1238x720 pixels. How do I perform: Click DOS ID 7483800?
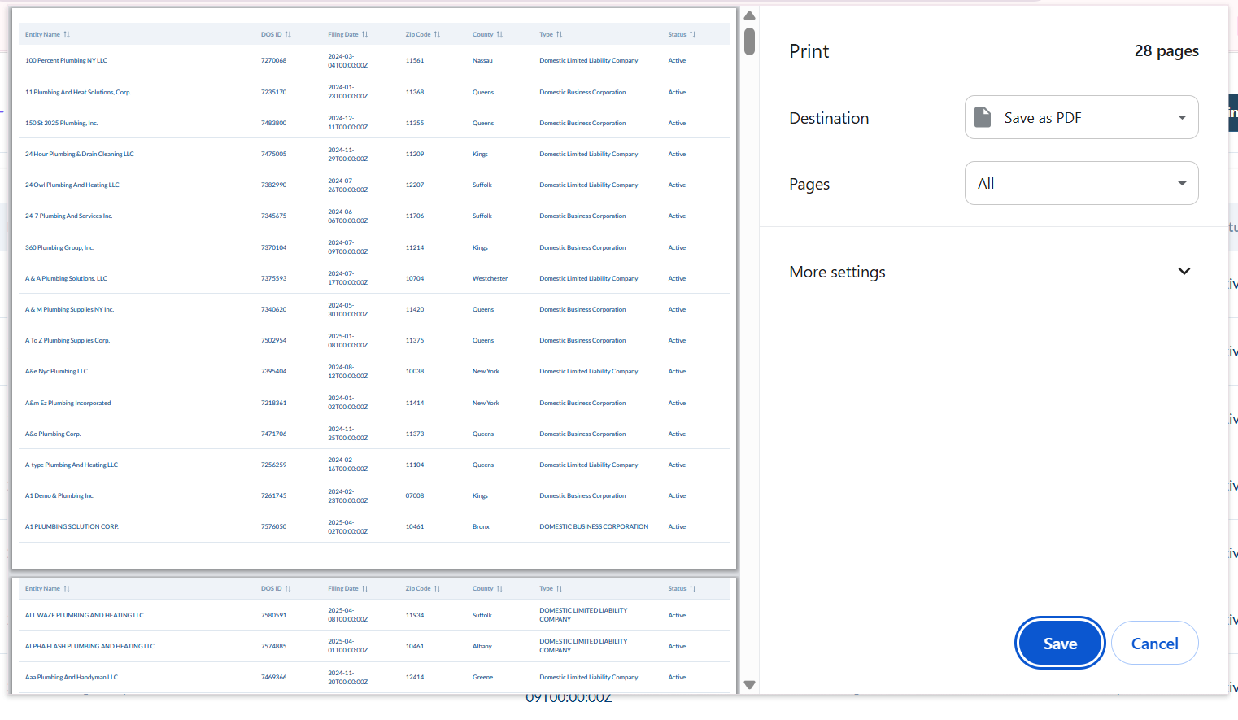click(273, 123)
